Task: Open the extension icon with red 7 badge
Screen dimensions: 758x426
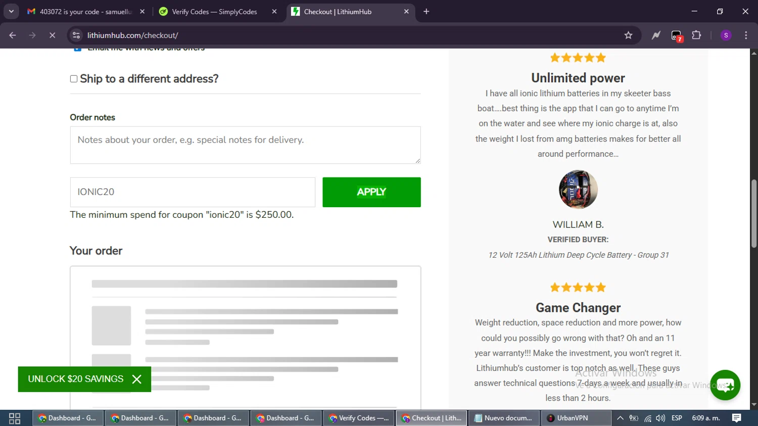Action: (x=677, y=36)
